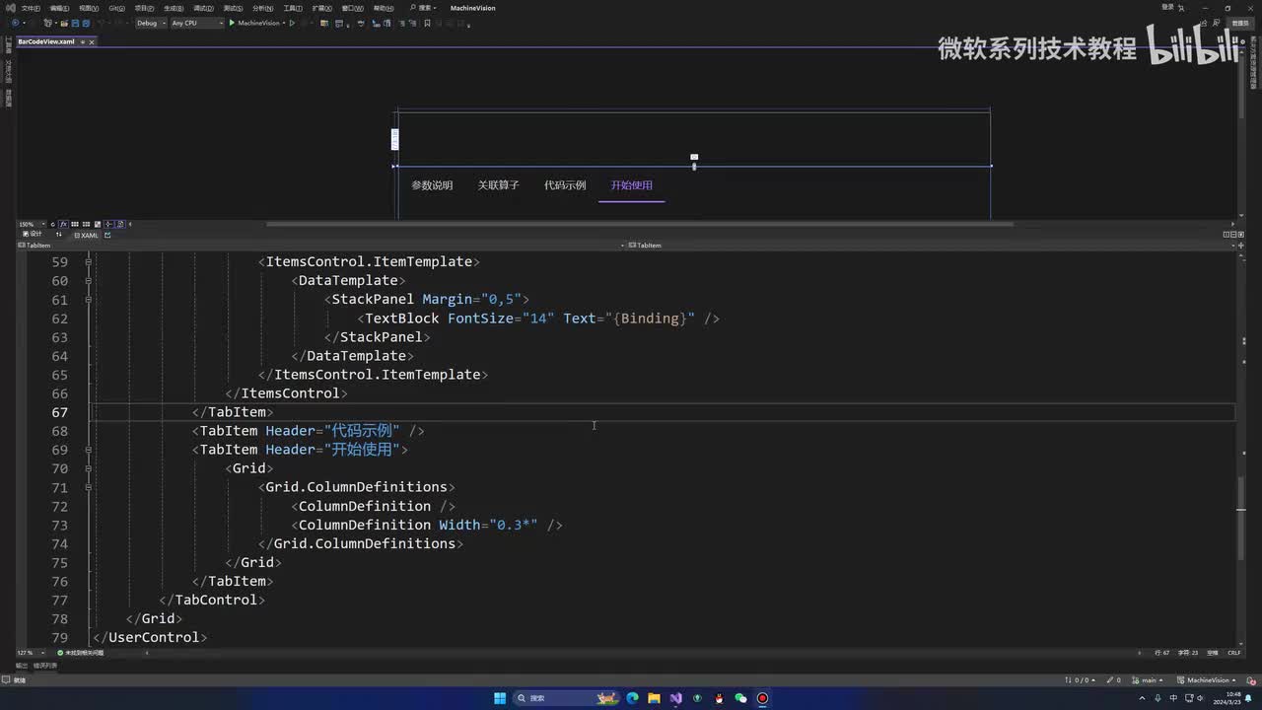Click the New Project toolbar icon
The height and width of the screenshot is (710, 1262).
pos(48,23)
